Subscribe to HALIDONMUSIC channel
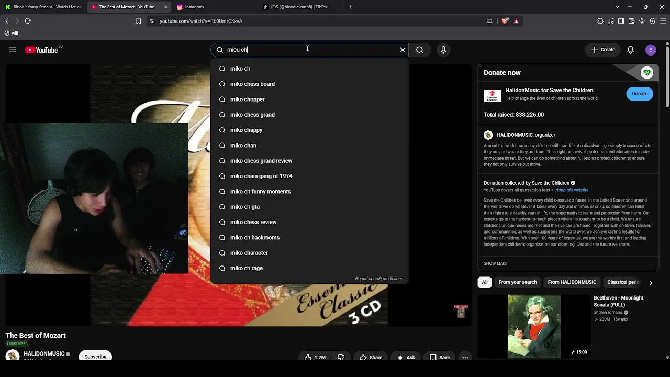670x377 pixels. pyautogui.click(x=95, y=357)
